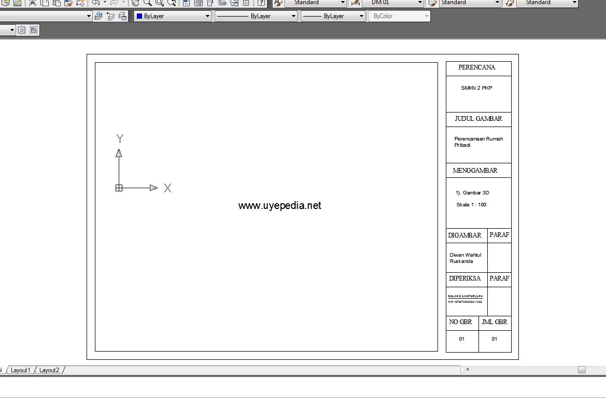This screenshot has width=606, height=406.
Task: Click the Redo arrow icon
Action: pyautogui.click(x=114, y=3)
